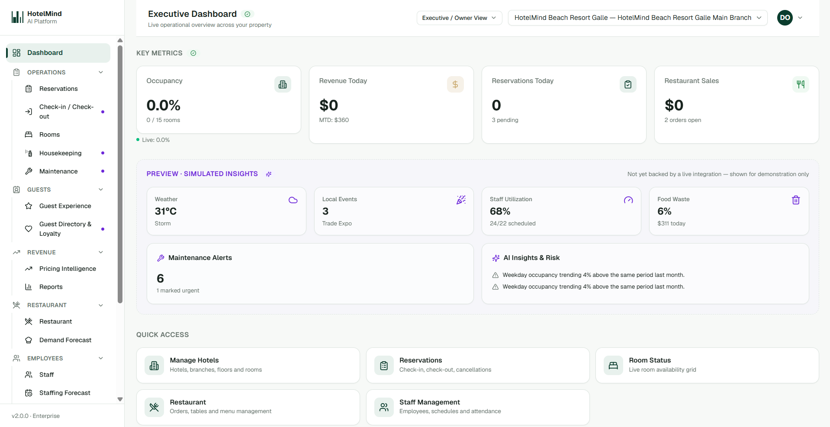Screen dimensions: 830x427
Task: Click the 'Live: 0.0%' status text
Action: point(156,140)
